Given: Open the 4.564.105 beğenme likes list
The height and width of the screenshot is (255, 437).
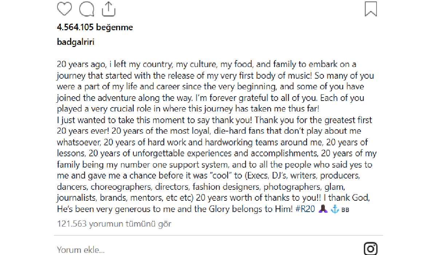Looking at the screenshot, I should 95,27.
